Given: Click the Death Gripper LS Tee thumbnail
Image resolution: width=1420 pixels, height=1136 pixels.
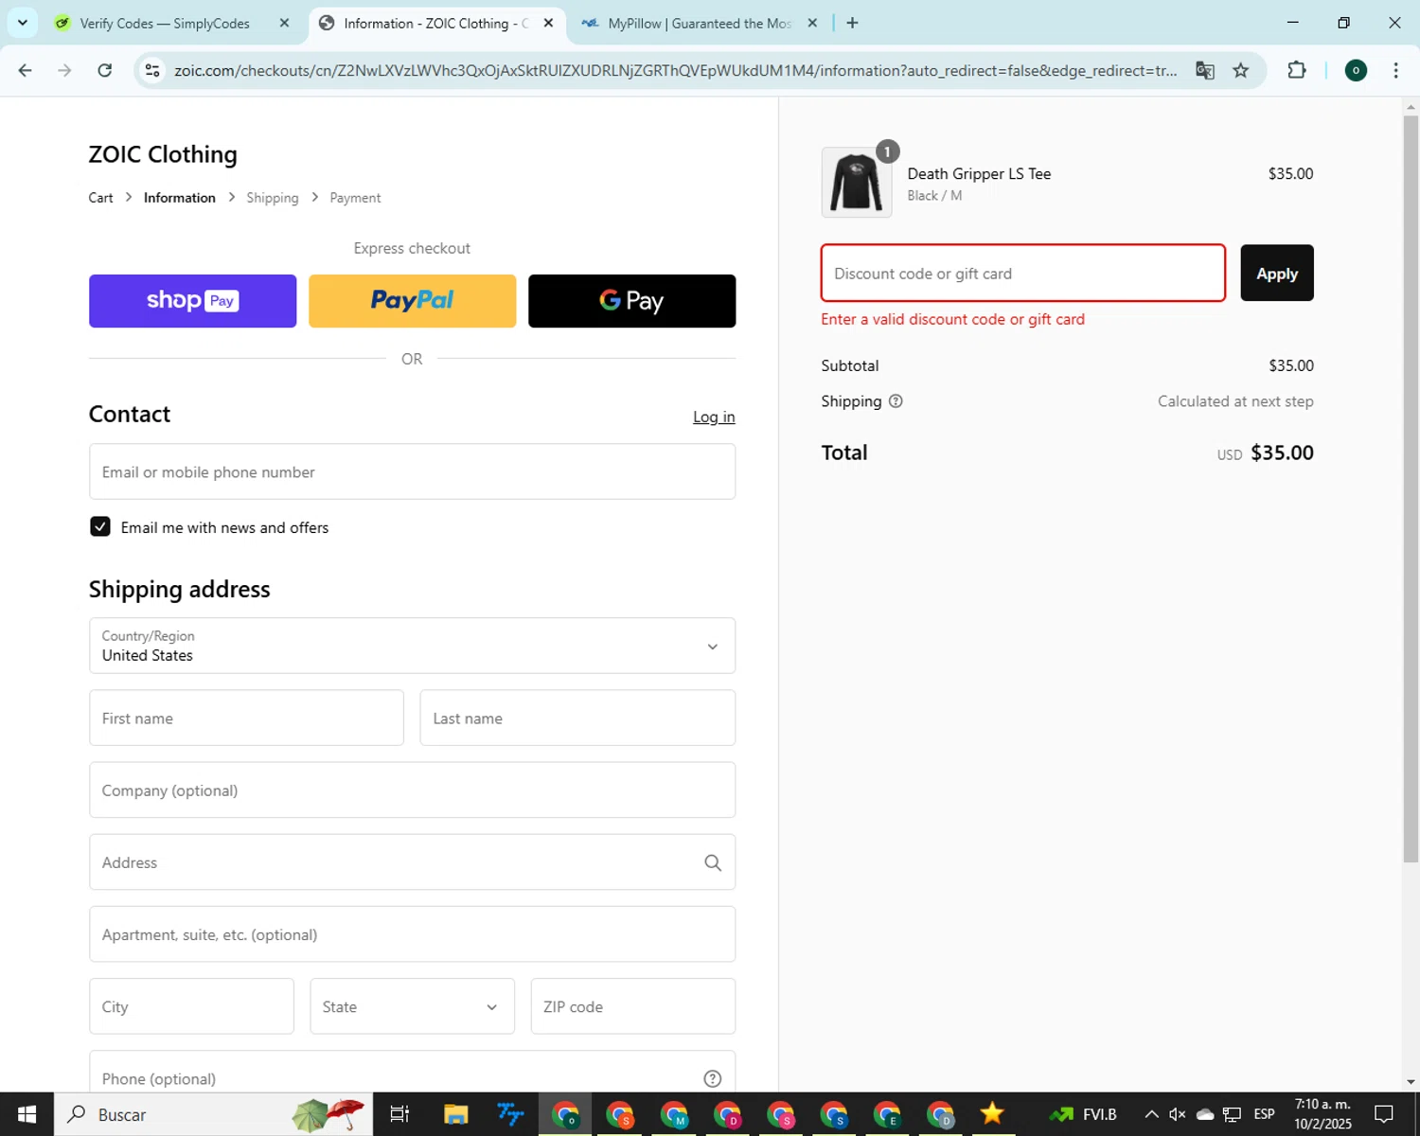Looking at the screenshot, I should coord(857,182).
